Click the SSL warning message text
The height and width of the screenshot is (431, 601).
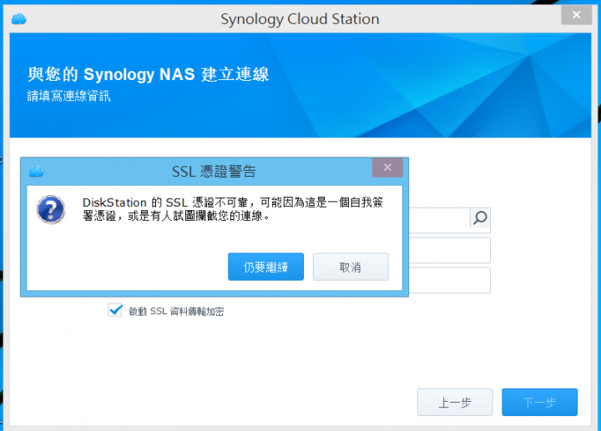pos(233,209)
